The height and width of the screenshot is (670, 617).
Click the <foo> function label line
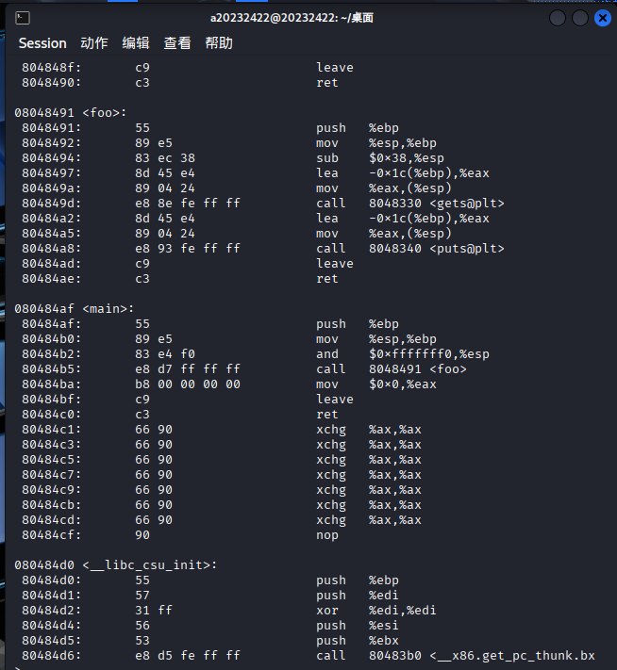[x=71, y=113]
